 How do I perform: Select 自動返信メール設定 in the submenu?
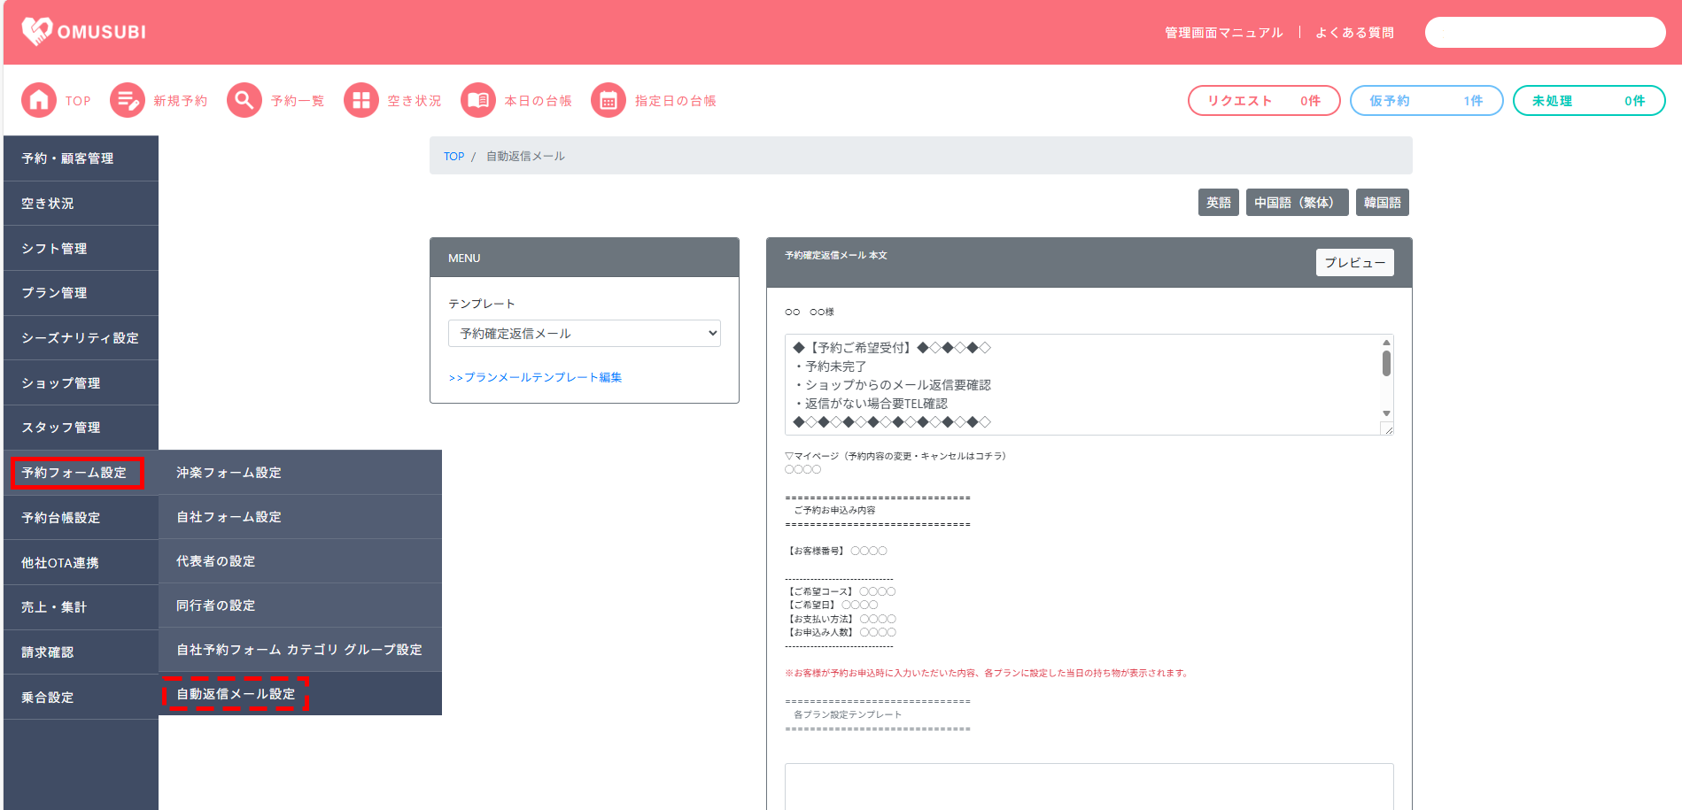click(x=236, y=694)
